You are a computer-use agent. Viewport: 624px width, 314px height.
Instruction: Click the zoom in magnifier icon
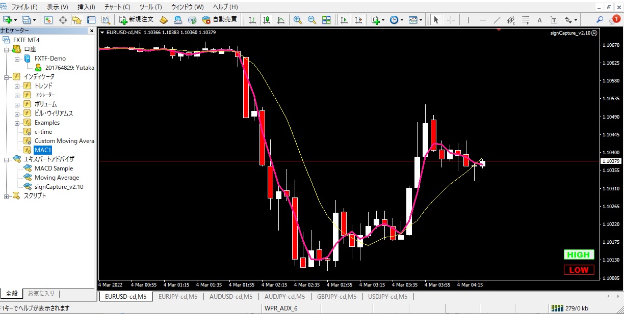tap(297, 20)
